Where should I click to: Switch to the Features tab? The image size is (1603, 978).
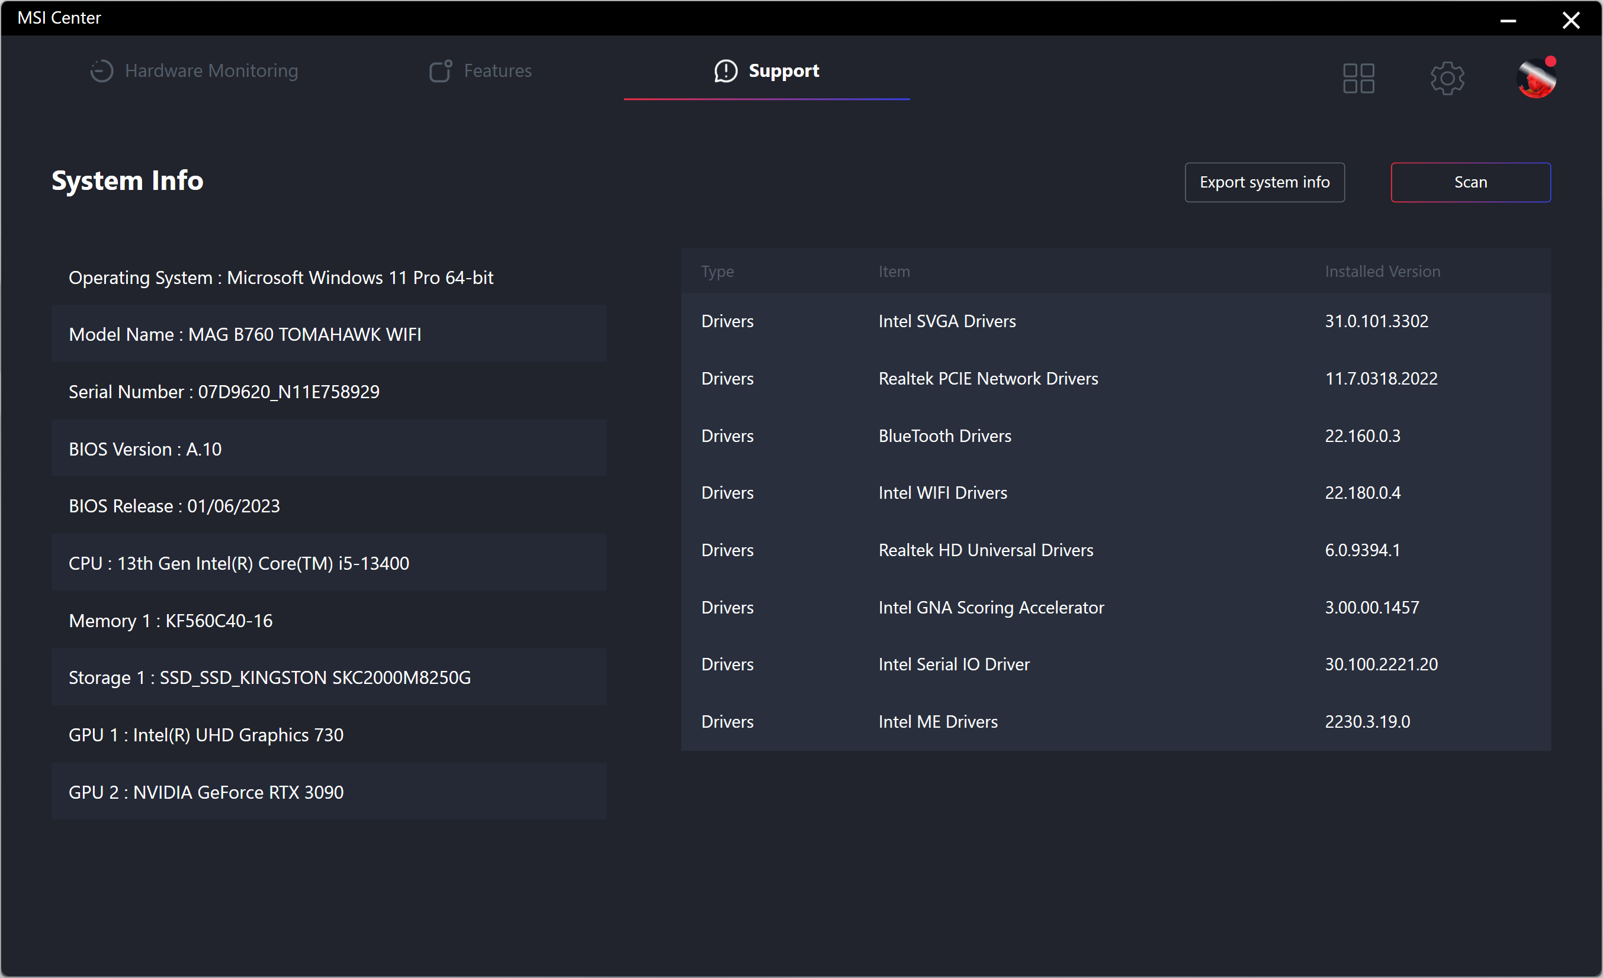point(481,70)
